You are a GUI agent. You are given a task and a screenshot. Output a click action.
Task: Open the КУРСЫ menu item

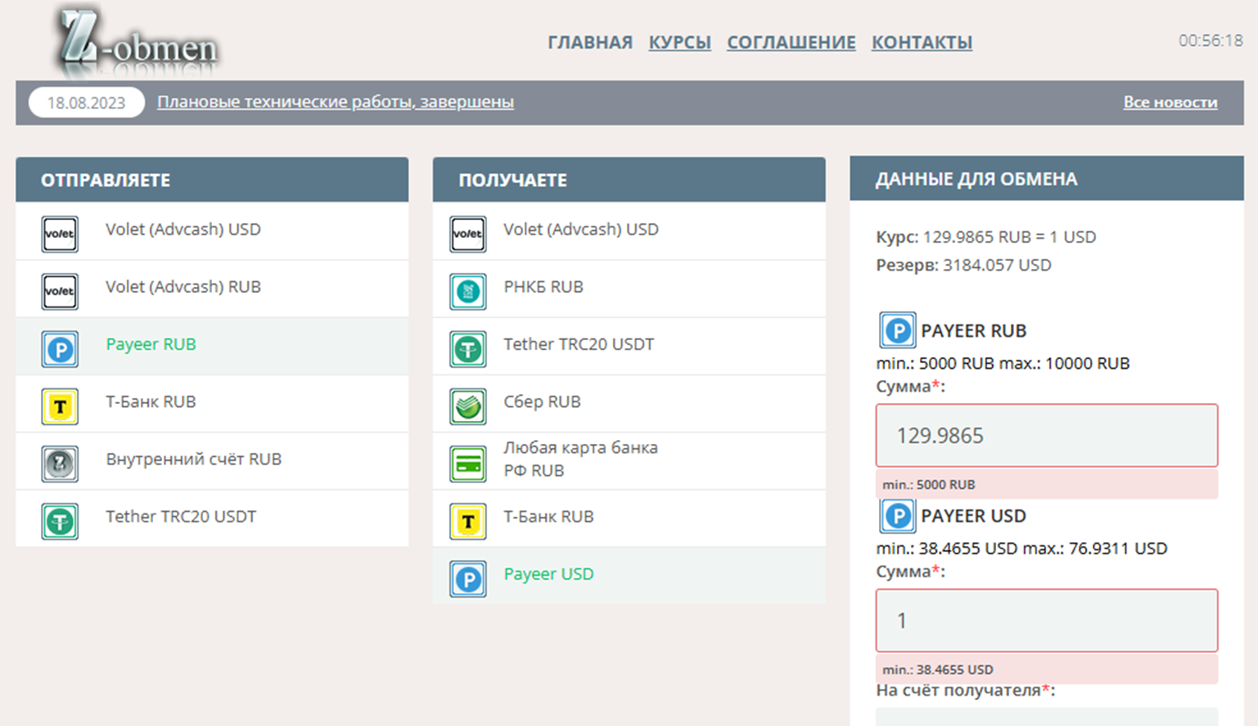pyautogui.click(x=679, y=43)
